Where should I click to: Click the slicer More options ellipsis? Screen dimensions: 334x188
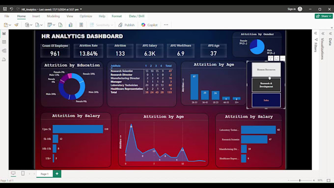click(x=282, y=58)
